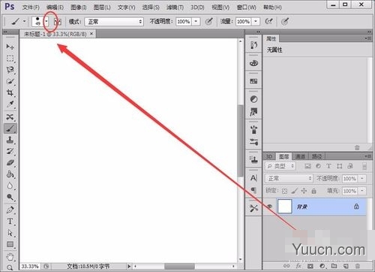Open the 编辑(E) menu

click(x=55, y=8)
